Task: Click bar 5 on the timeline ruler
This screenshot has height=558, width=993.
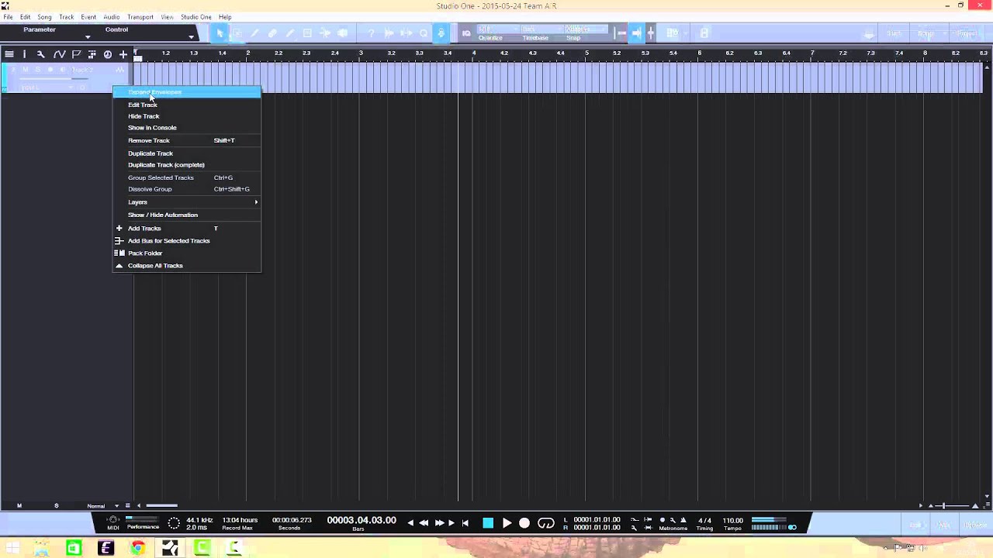Action: 586,53
